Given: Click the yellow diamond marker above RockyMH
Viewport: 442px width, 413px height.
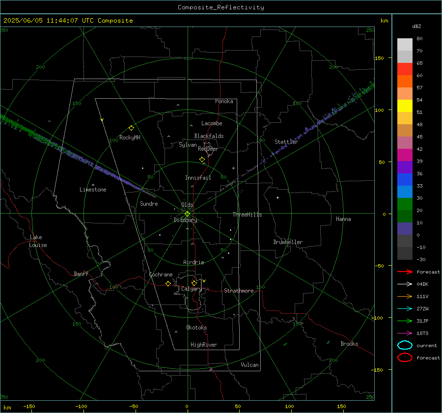Looking at the screenshot, I should point(131,128).
